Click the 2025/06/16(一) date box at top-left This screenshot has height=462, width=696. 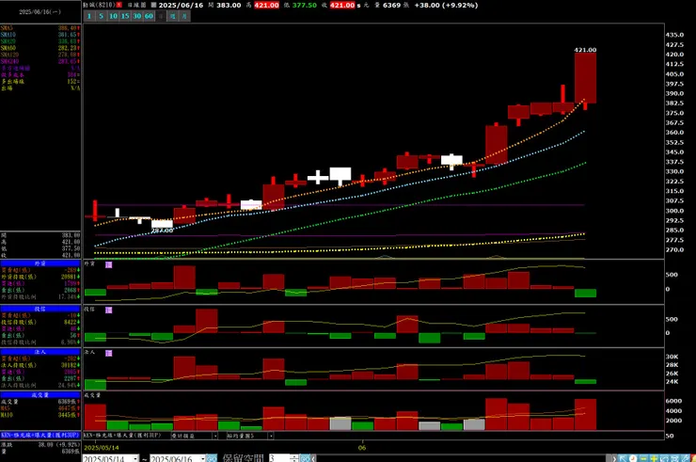point(40,12)
